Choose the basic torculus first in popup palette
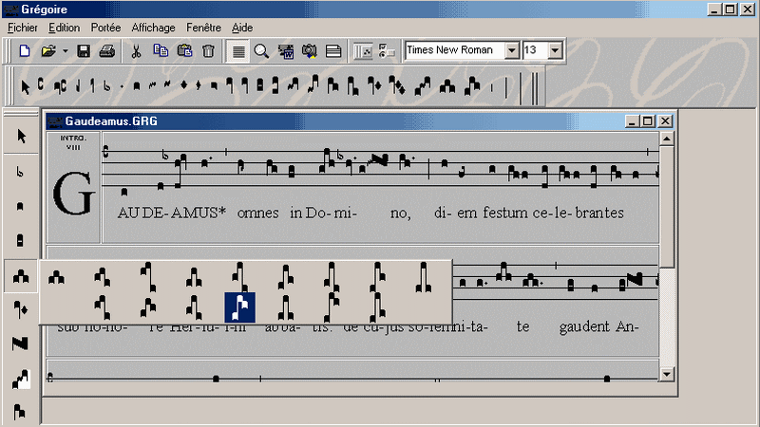Screen dimensions: 760x427 click(56, 277)
